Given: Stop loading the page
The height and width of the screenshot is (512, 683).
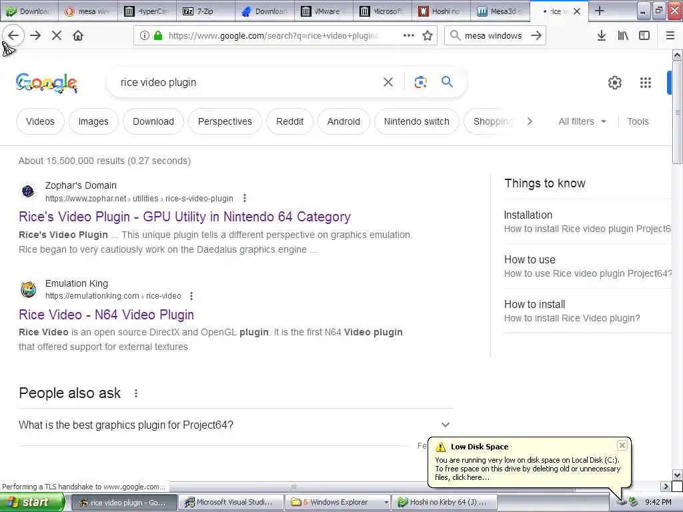Looking at the screenshot, I should [57, 35].
